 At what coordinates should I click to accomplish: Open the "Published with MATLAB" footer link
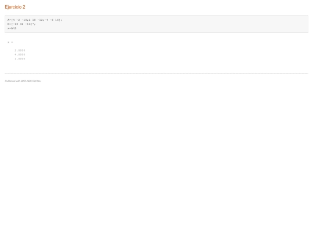[x=23, y=81]
